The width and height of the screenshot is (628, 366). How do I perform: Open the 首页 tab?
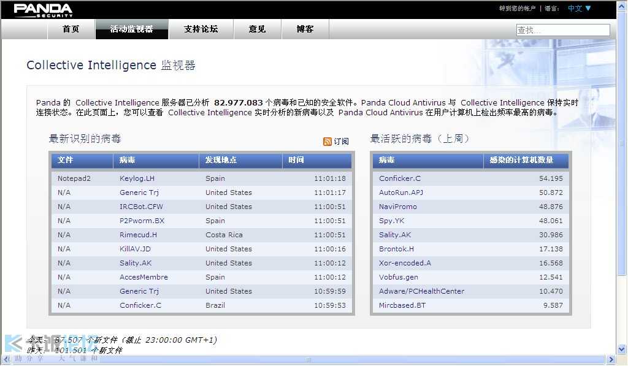[71, 29]
